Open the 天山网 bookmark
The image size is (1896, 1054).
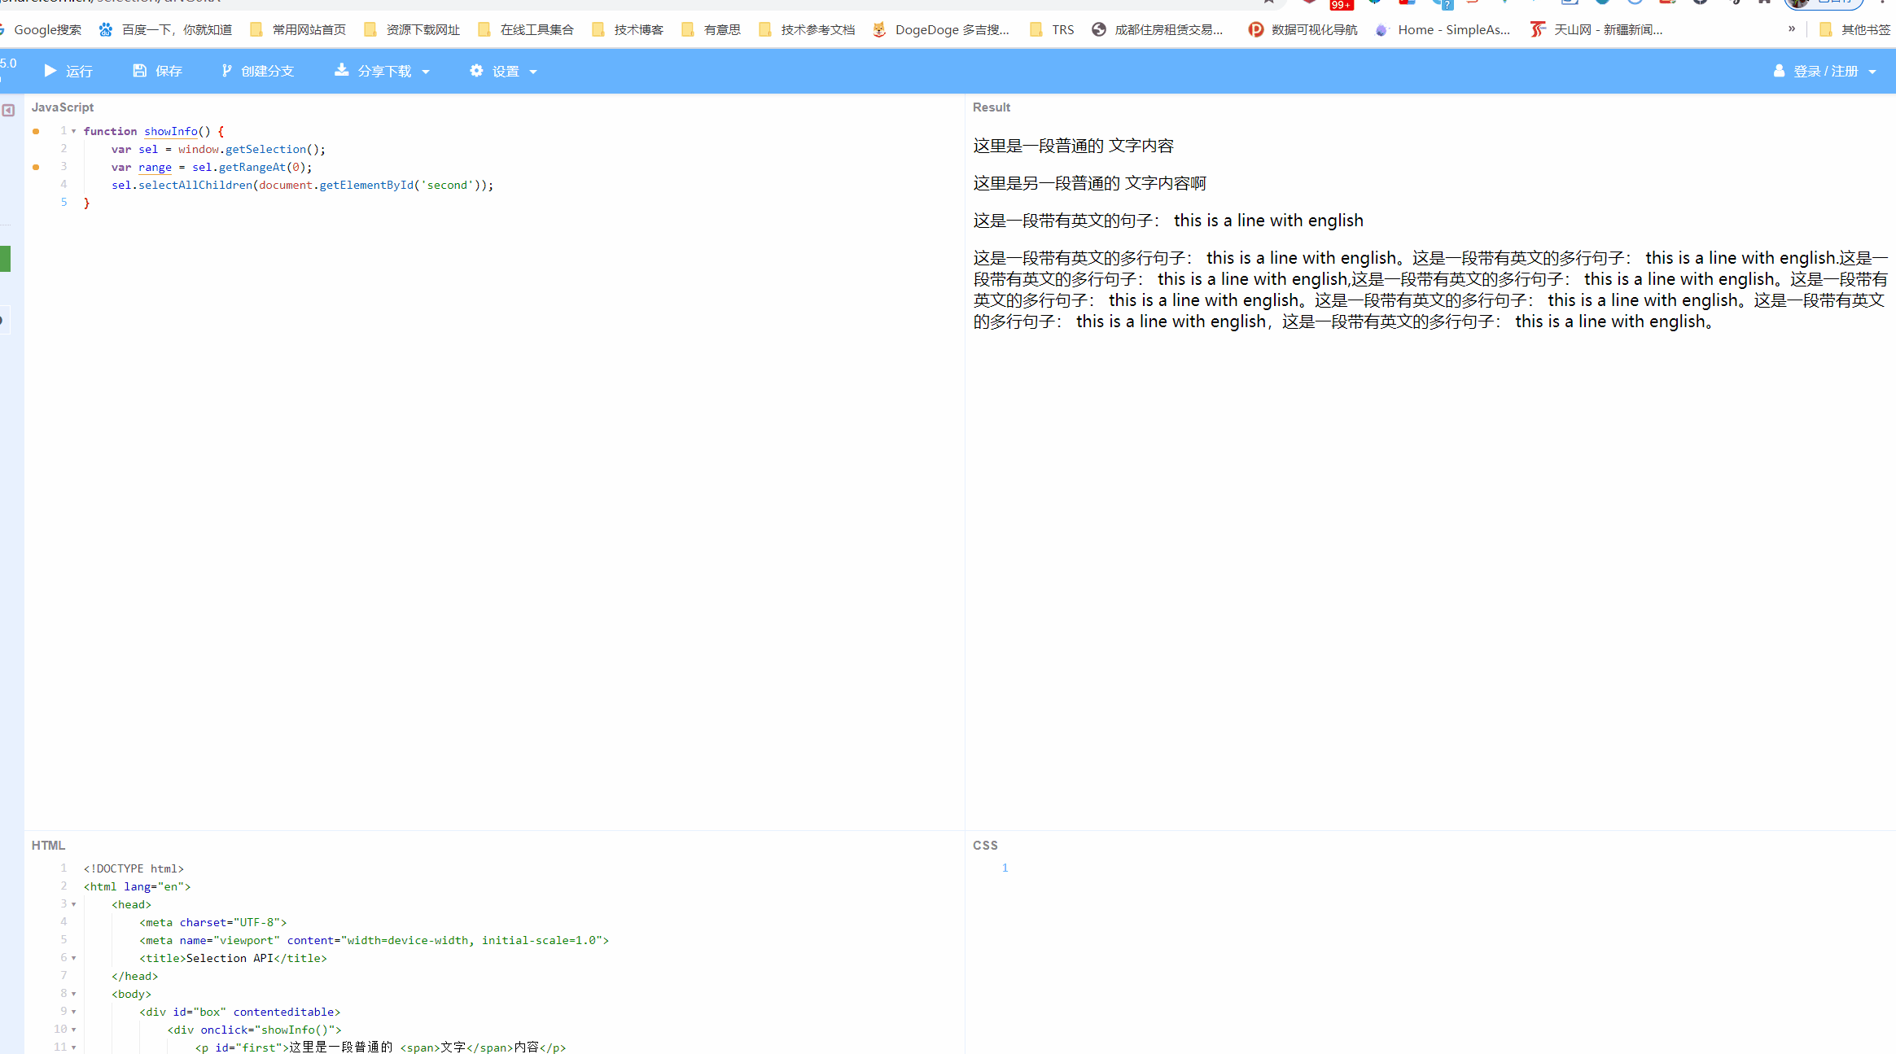coord(1596,30)
